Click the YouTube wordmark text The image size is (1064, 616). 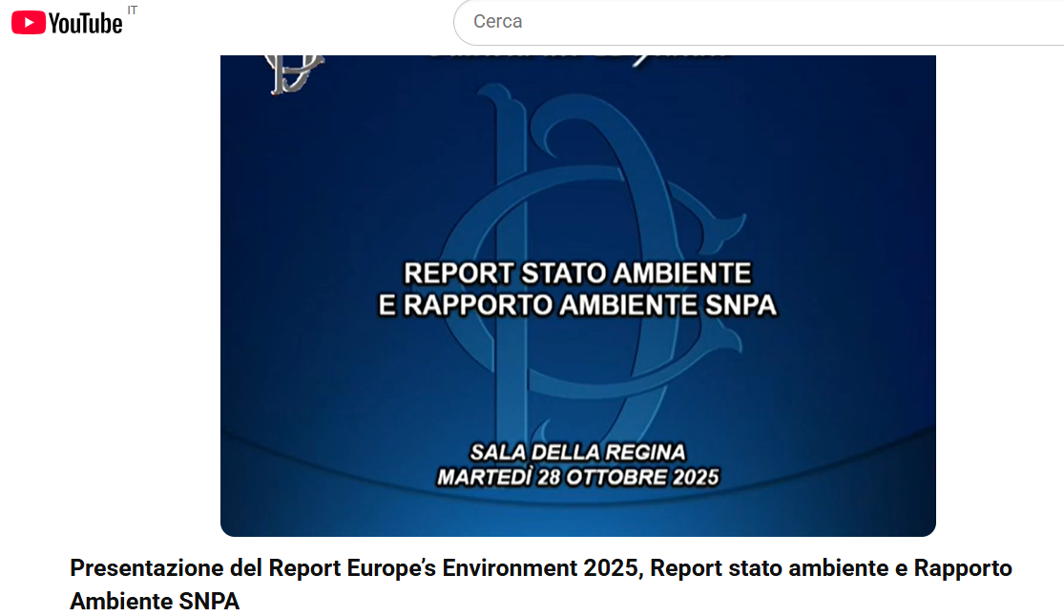[x=86, y=24]
